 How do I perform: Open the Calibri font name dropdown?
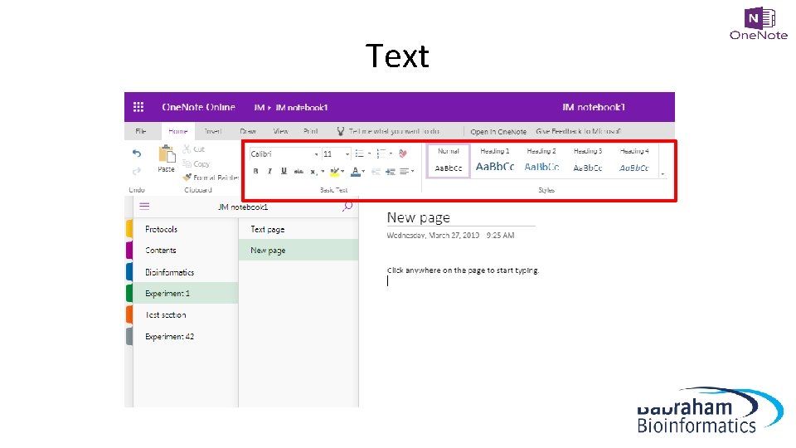(316, 154)
